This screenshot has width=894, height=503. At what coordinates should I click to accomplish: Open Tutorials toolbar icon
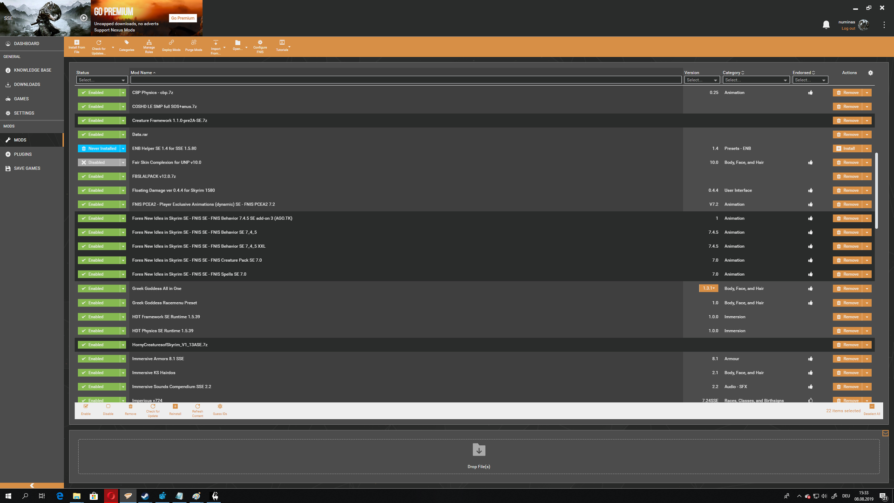pos(282,46)
